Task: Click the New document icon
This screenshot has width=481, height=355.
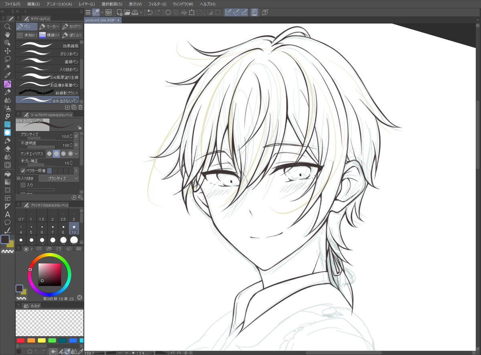Action: [x=119, y=12]
